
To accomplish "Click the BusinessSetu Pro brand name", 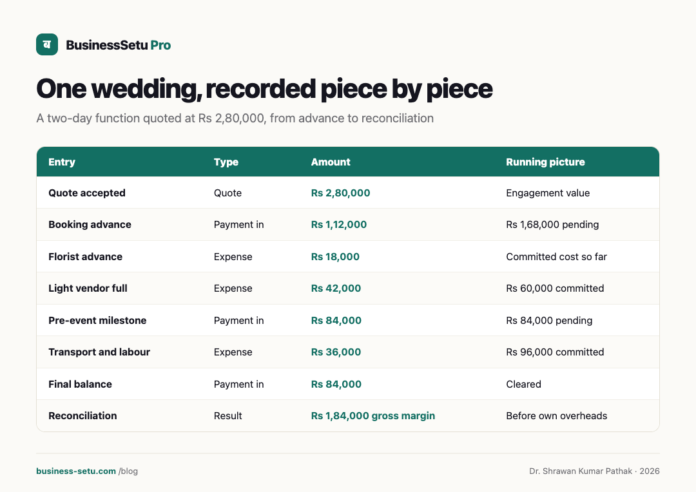I will click(x=118, y=45).
